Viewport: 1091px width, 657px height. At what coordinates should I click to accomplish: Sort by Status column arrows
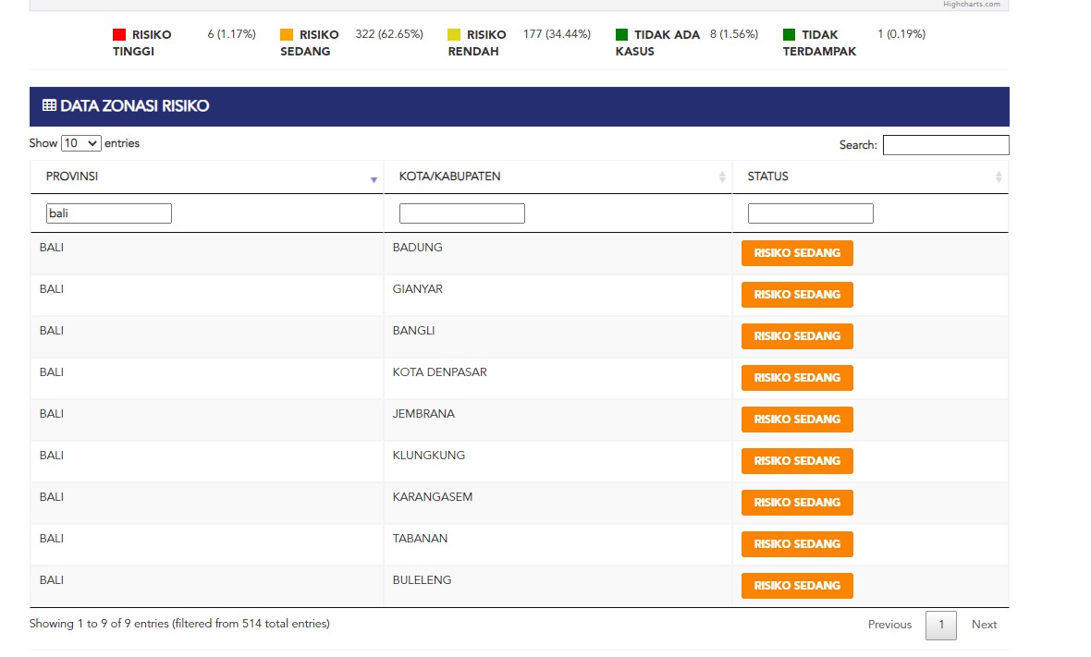coord(999,177)
